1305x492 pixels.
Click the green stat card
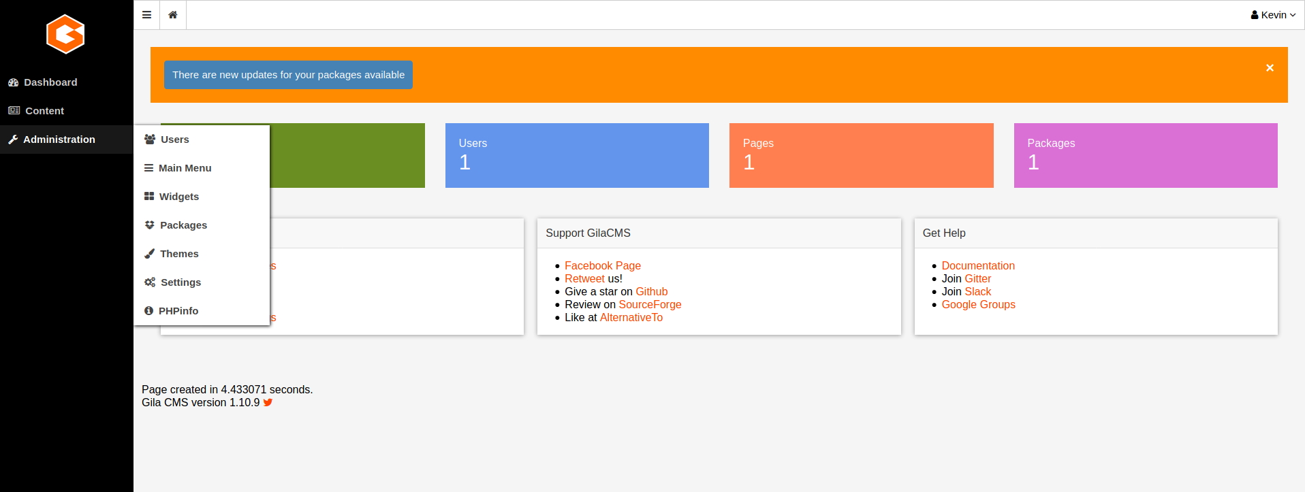tap(347, 155)
